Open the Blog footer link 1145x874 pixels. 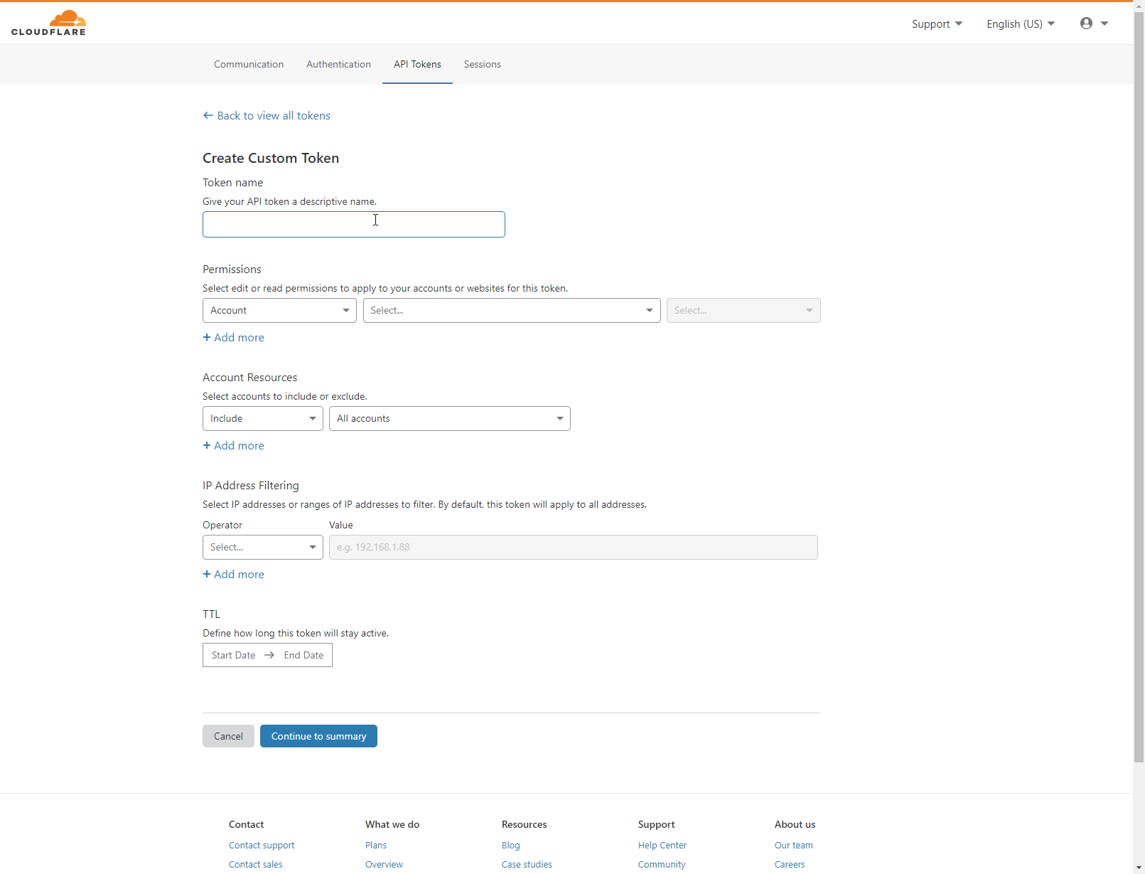[511, 845]
